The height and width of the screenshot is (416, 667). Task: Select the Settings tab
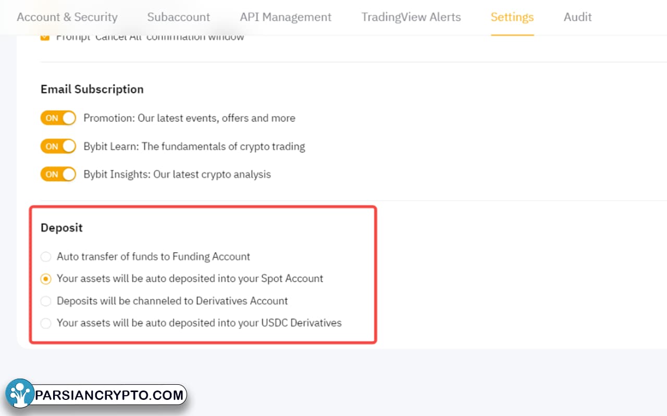(512, 17)
